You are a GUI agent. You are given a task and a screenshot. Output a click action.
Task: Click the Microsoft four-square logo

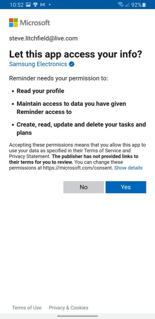click(x=14, y=23)
